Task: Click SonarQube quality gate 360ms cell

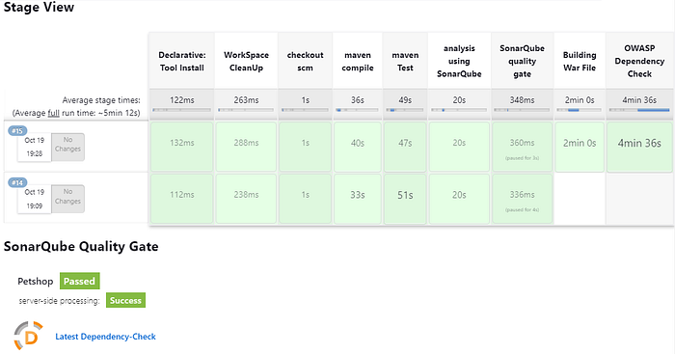Action: pos(523,147)
